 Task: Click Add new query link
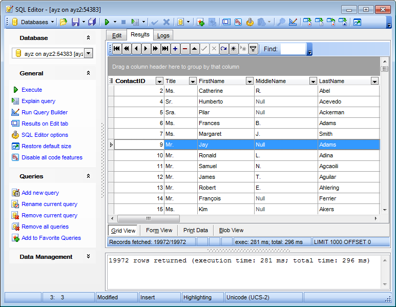tap(40, 193)
